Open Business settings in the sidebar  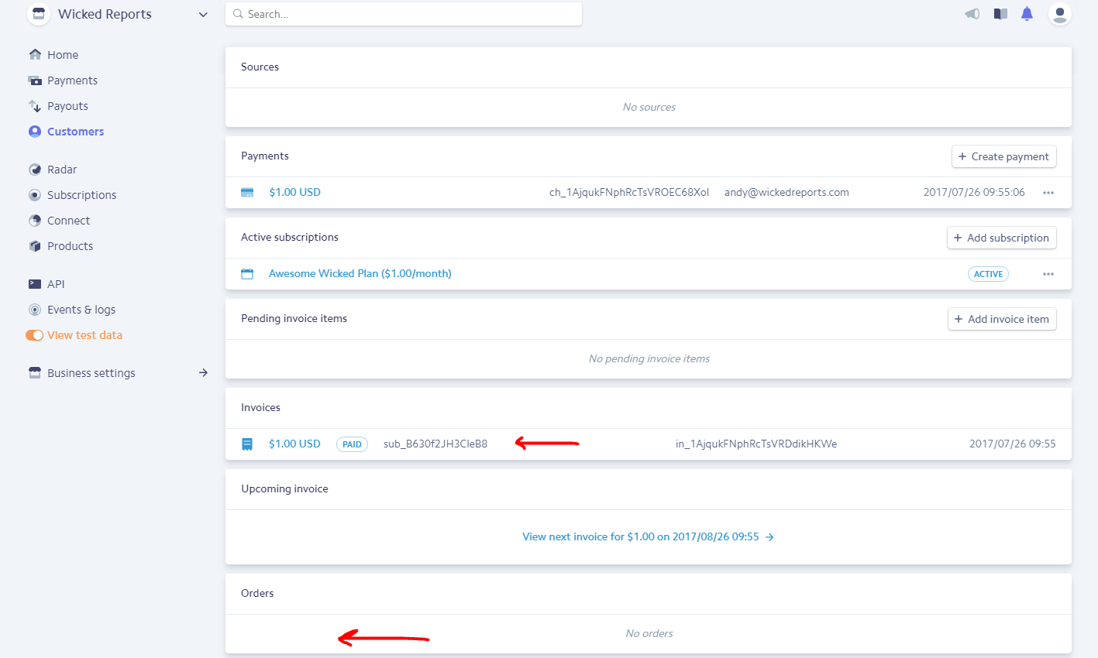91,373
